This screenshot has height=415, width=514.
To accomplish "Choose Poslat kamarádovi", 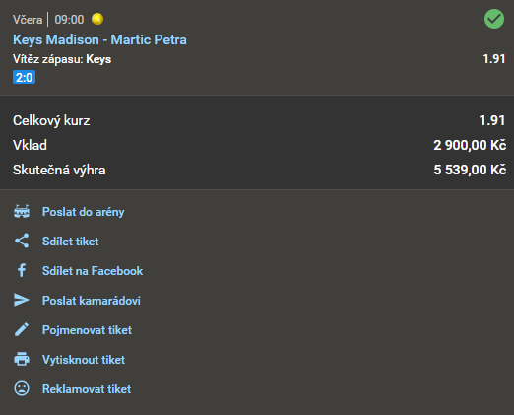I will tap(92, 301).
